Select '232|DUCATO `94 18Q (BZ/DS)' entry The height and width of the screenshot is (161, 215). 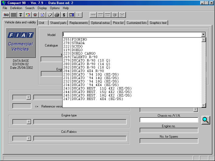[132, 81]
